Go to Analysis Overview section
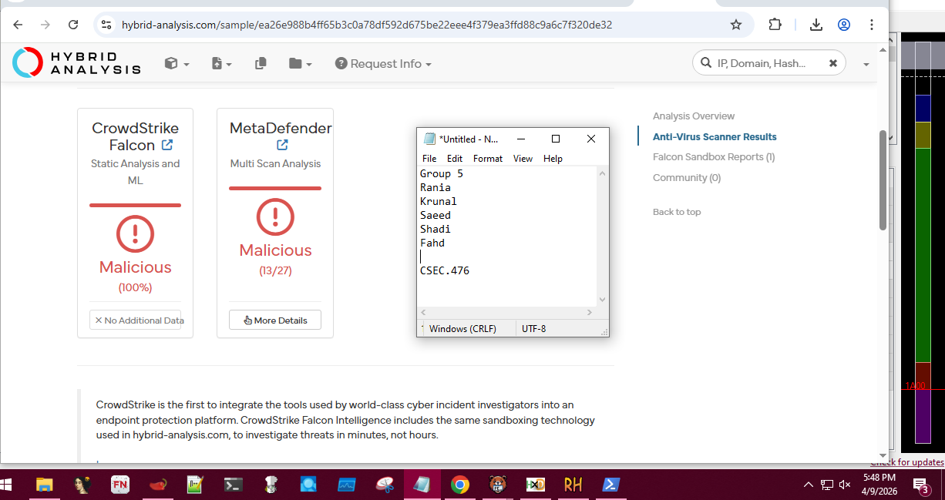 point(694,116)
